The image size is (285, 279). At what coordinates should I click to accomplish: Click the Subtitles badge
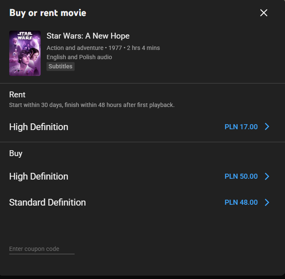(60, 66)
